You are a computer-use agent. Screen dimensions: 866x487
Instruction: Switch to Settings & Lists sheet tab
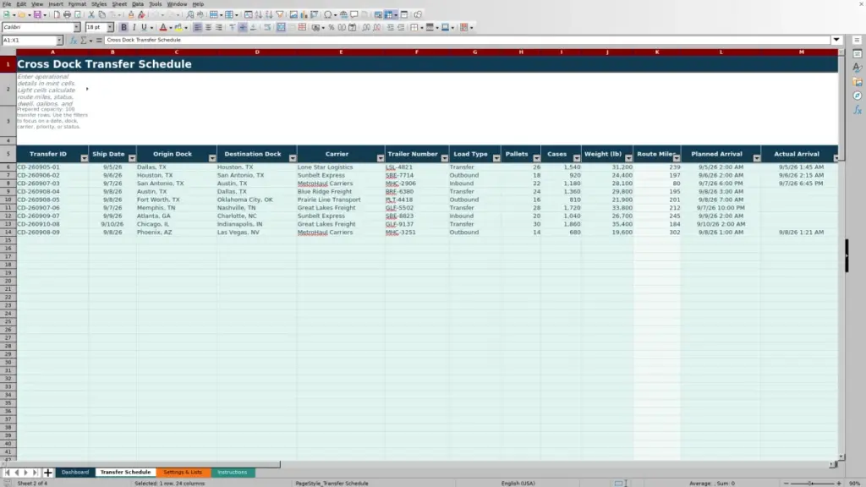click(x=183, y=473)
